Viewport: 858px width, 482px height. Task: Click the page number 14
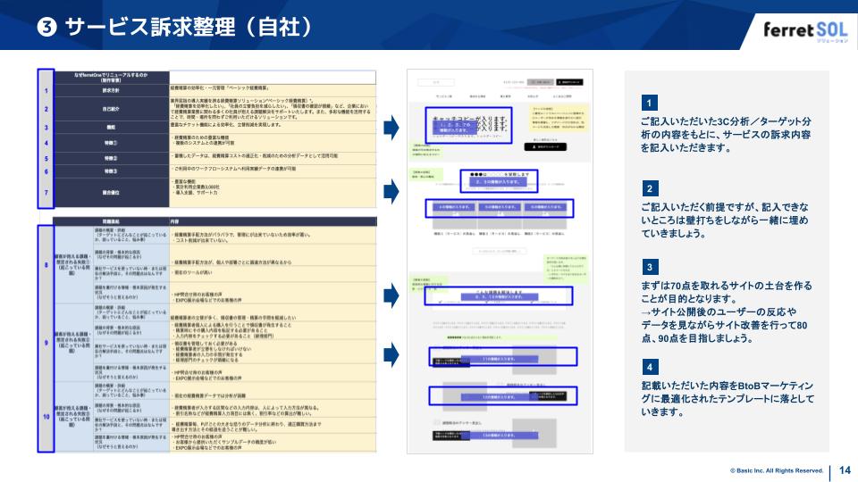845,470
